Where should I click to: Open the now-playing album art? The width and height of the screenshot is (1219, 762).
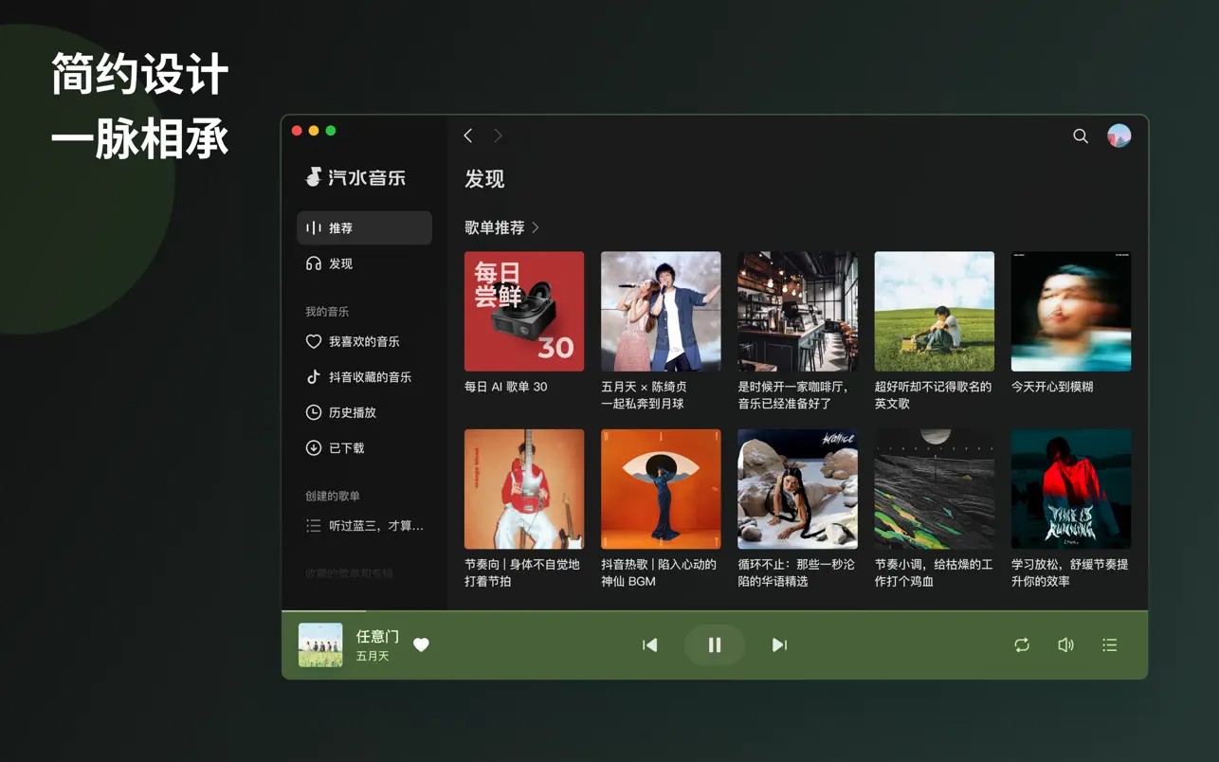320,644
